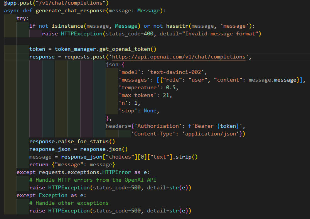Click the "content" key string

(228, 80)
